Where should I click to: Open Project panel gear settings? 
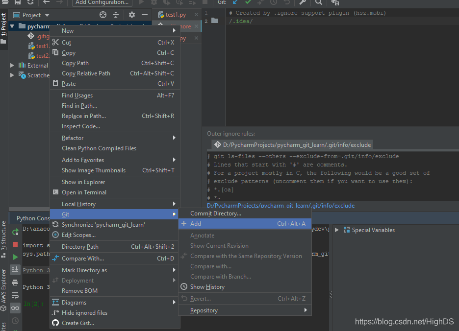pyautogui.click(x=132, y=15)
